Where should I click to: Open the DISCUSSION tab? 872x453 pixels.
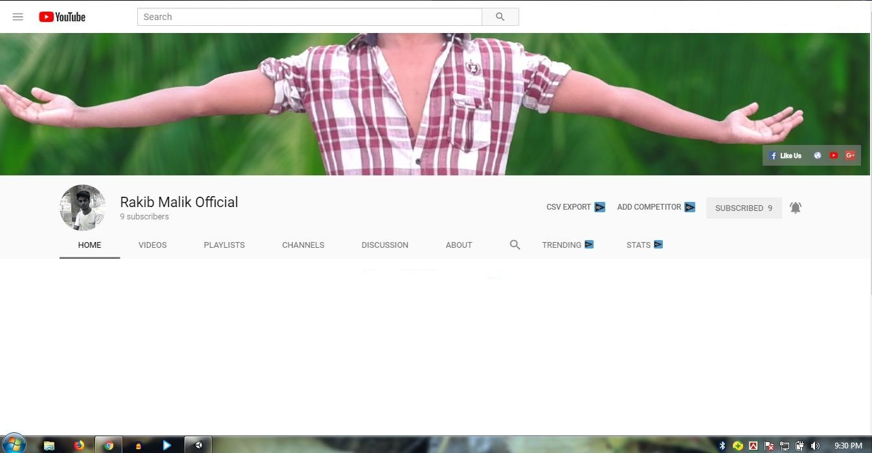tap(385, 245)
